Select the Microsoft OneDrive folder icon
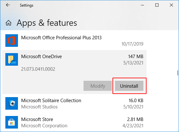 (x=12, y=59)
